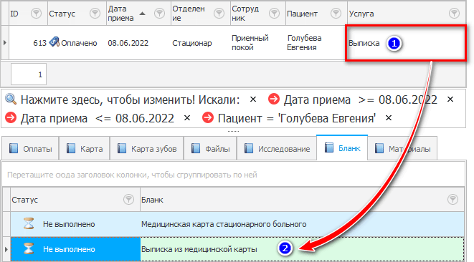The width and height of the screenshot is (474, 262).
Task: Click Не выполнено status in Выписка из медицинской карты row
Action: pos(69,249)
